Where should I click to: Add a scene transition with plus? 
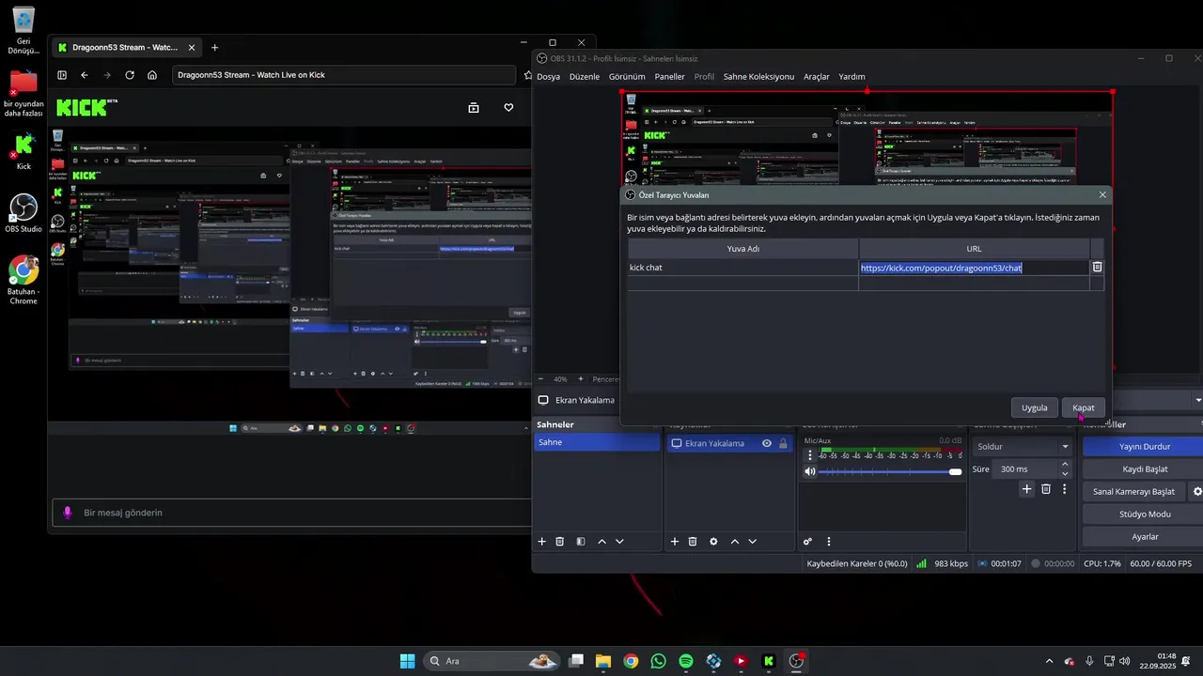(1027, 489)
